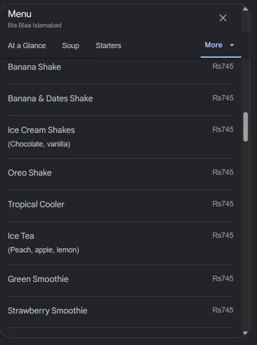Click the Menu heading title
The width and height of the screenshot is (257, 345).
tap(19, 14)
